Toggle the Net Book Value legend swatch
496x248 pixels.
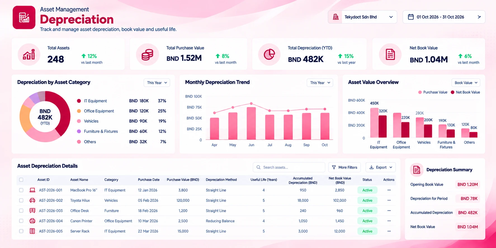pos(452,92)
